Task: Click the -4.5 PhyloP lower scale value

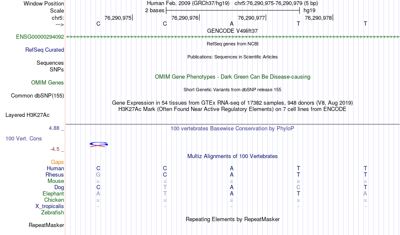Action: pyautogui.click(x=55, y=149)
